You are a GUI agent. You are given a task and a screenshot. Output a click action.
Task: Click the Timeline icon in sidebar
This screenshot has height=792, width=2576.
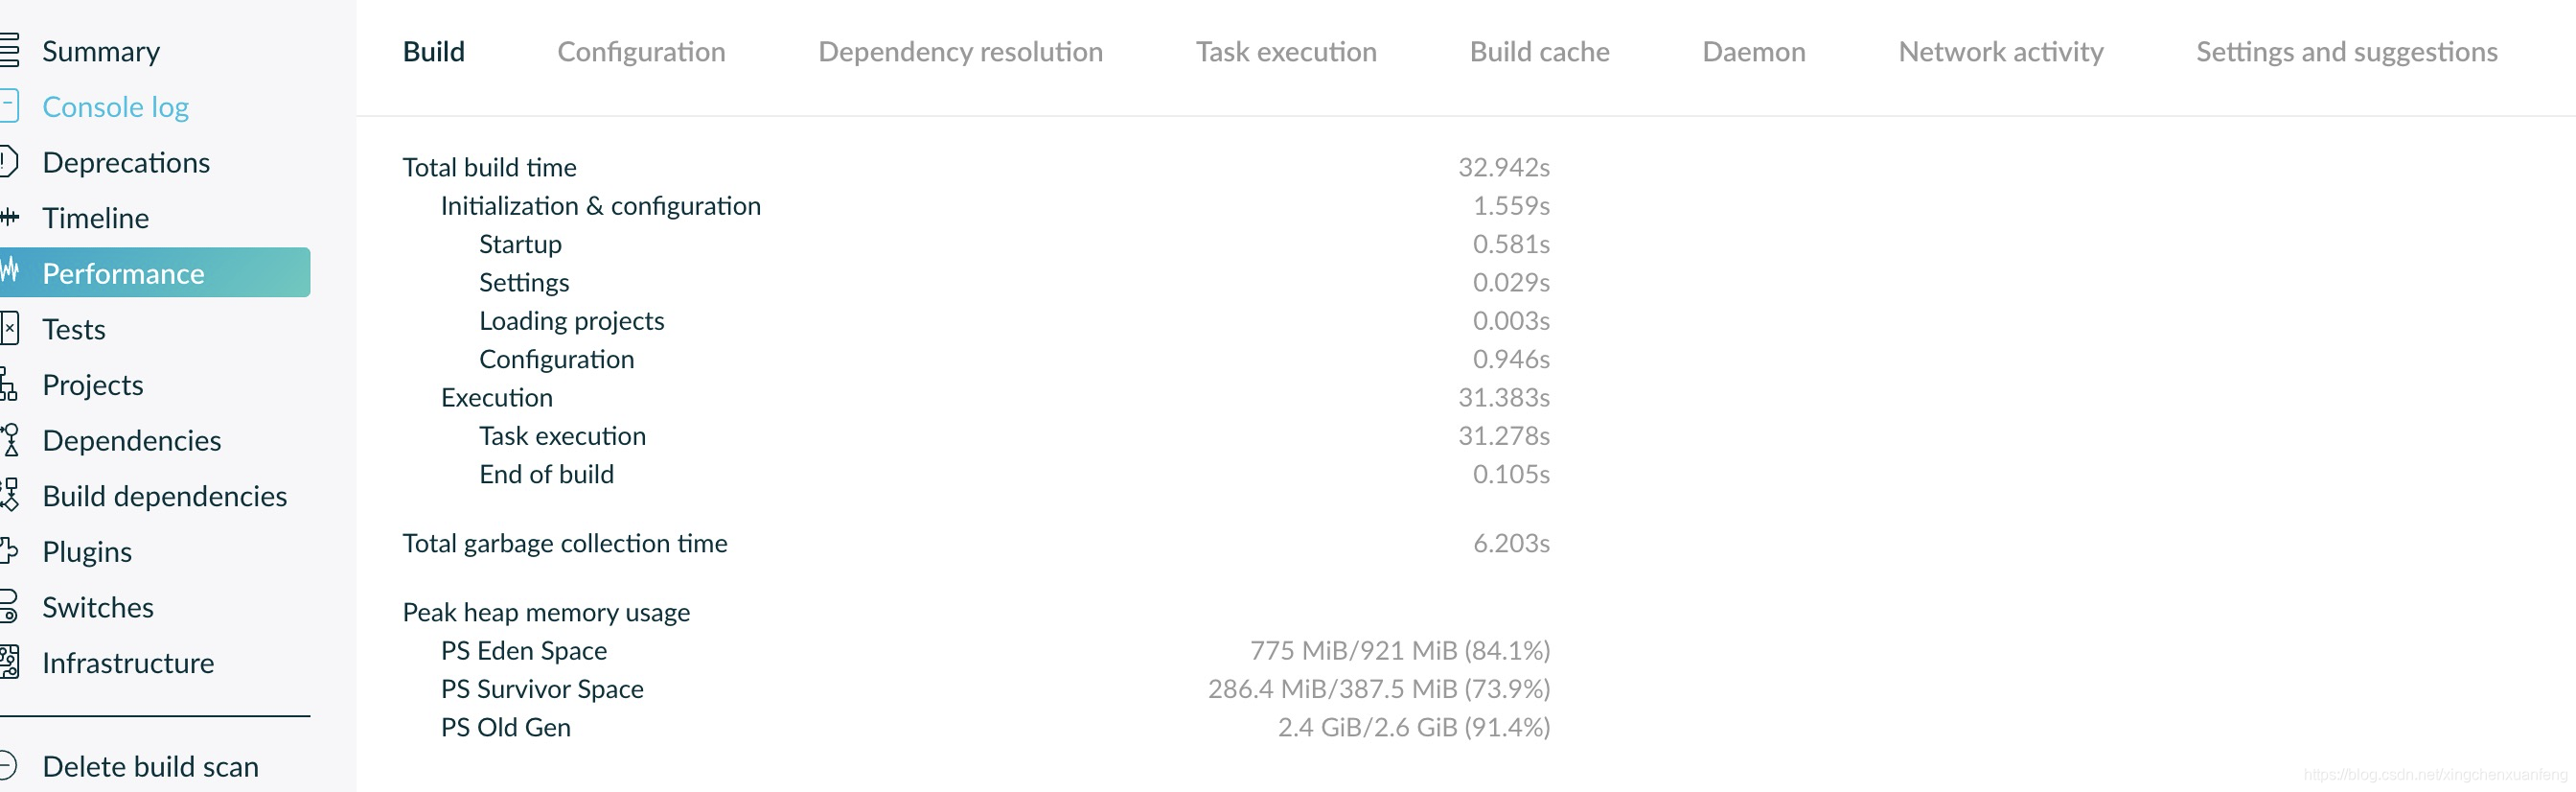point(9,217)
